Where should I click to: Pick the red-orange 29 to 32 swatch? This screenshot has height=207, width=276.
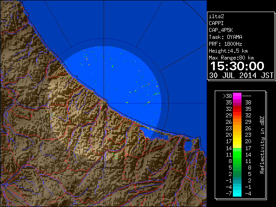pyautogui.click(x=237, y=116)
